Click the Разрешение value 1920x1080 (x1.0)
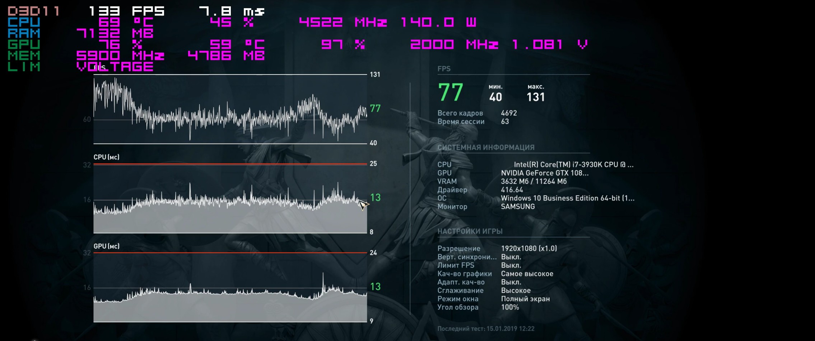 (x=529, y=249)
